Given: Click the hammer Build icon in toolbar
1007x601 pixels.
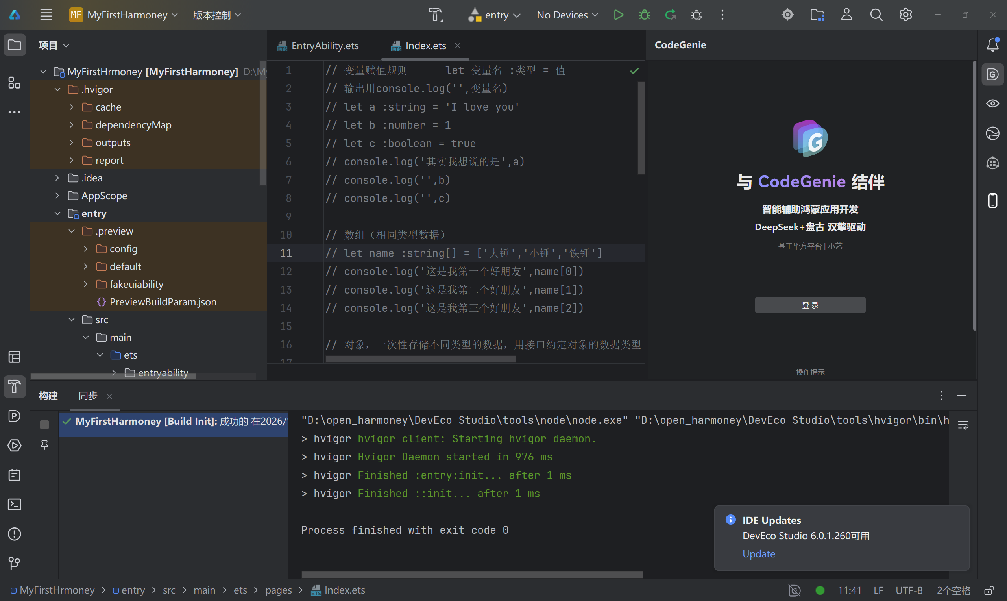Looking at the screenshot, I should 436,15.
